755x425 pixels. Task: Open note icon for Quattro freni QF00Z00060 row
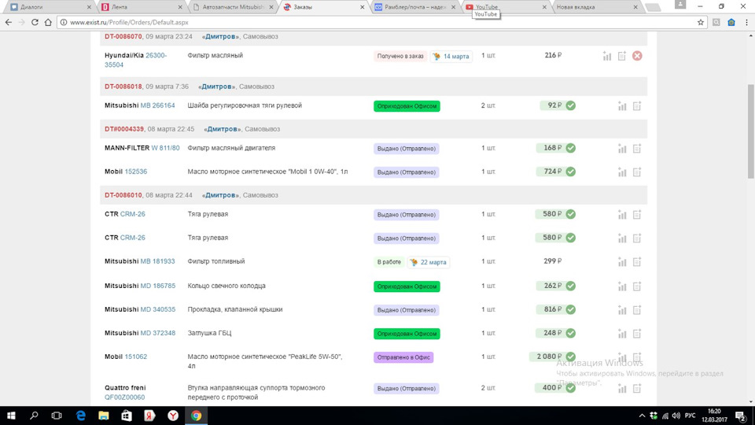(x=637, y=388)
